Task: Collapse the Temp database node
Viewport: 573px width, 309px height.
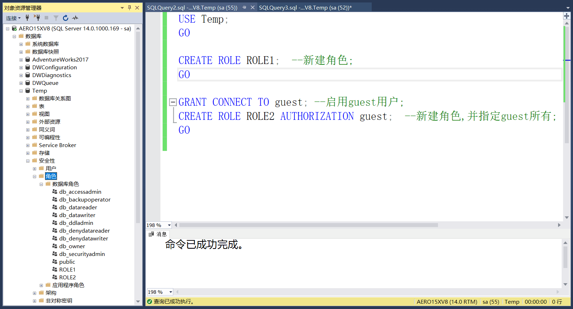Action: [21, 91]
